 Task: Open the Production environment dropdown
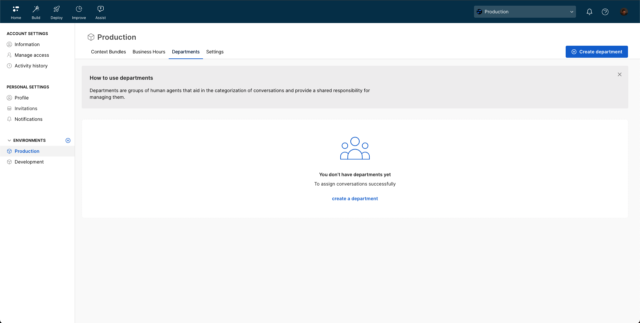point(525,12)
